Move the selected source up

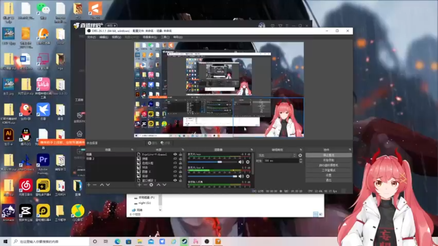[158, 185]
